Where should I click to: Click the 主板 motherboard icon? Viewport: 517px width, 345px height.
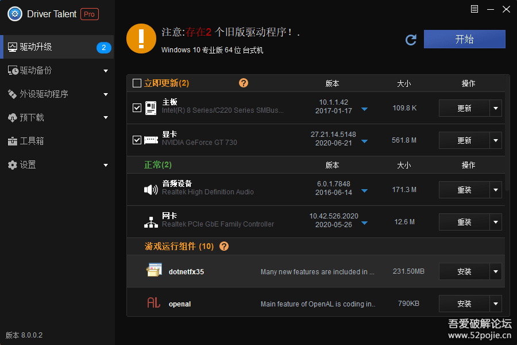(x=151, y=108)
